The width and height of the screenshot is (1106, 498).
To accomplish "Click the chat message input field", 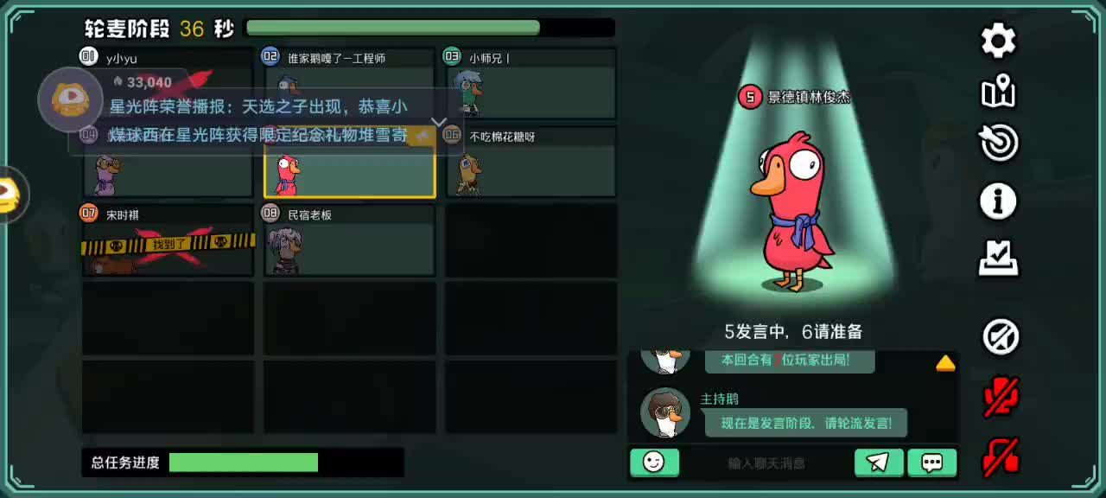I will [766, 463].
